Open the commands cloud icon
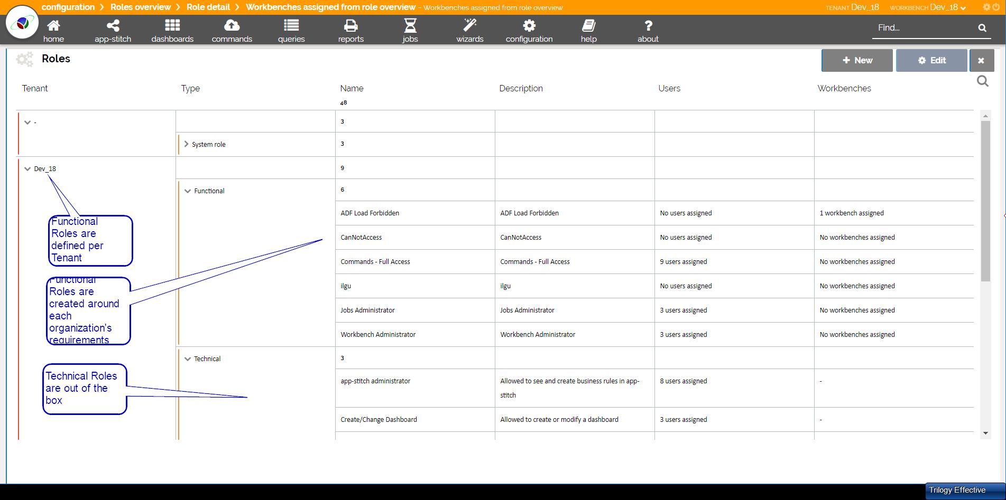1006x500 pixels. (232, 25)
